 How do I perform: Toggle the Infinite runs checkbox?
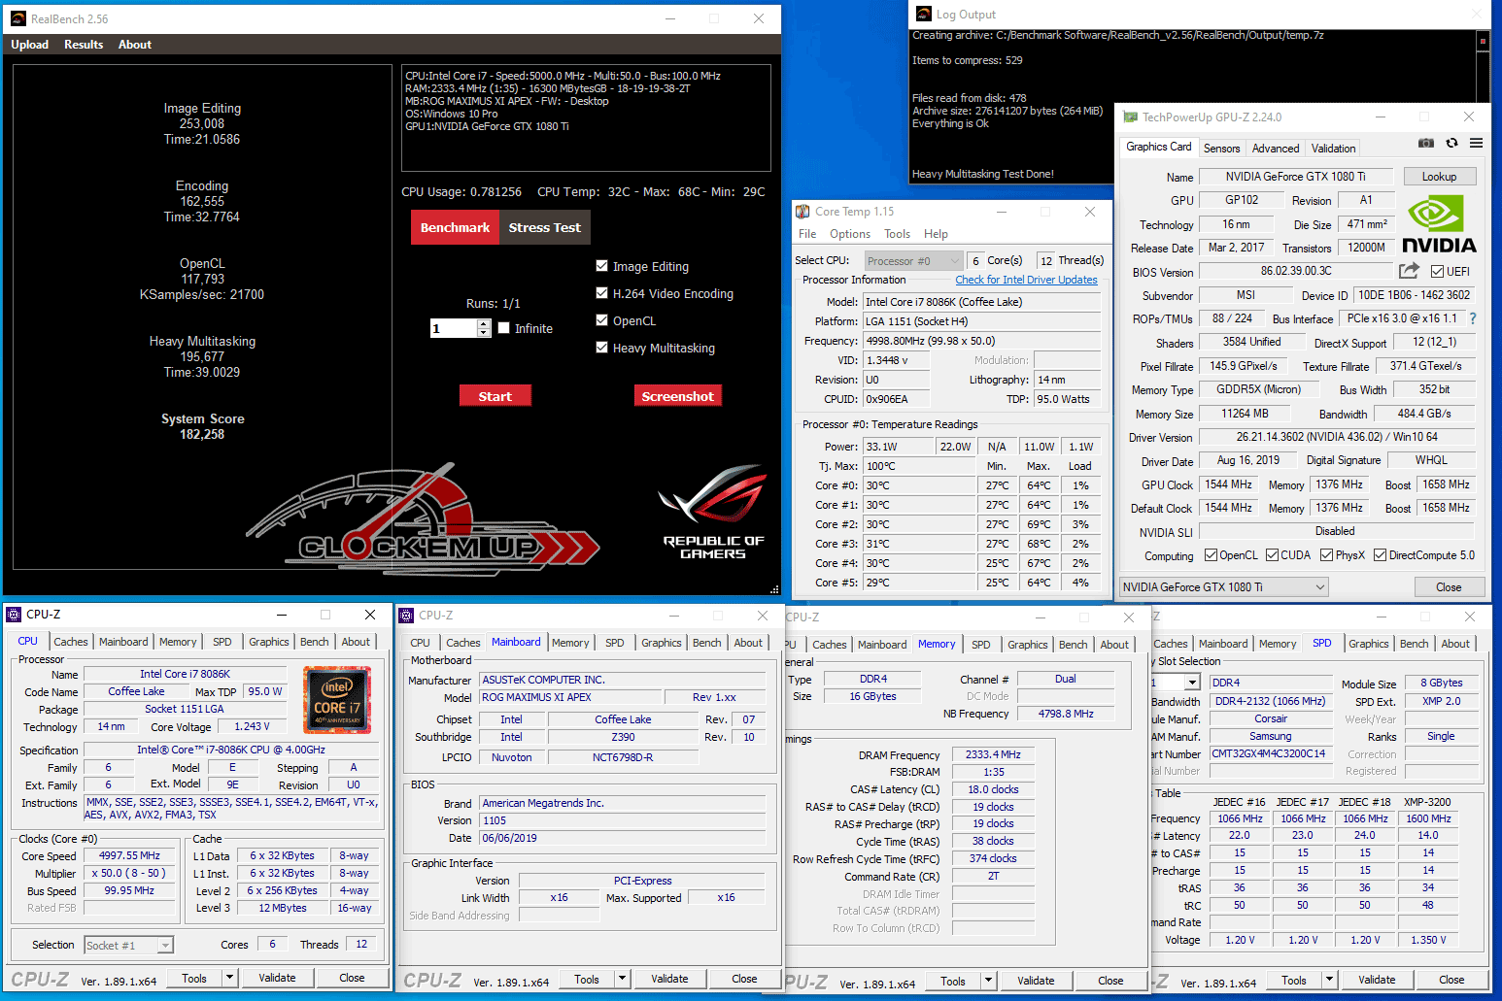coord(503,328)
